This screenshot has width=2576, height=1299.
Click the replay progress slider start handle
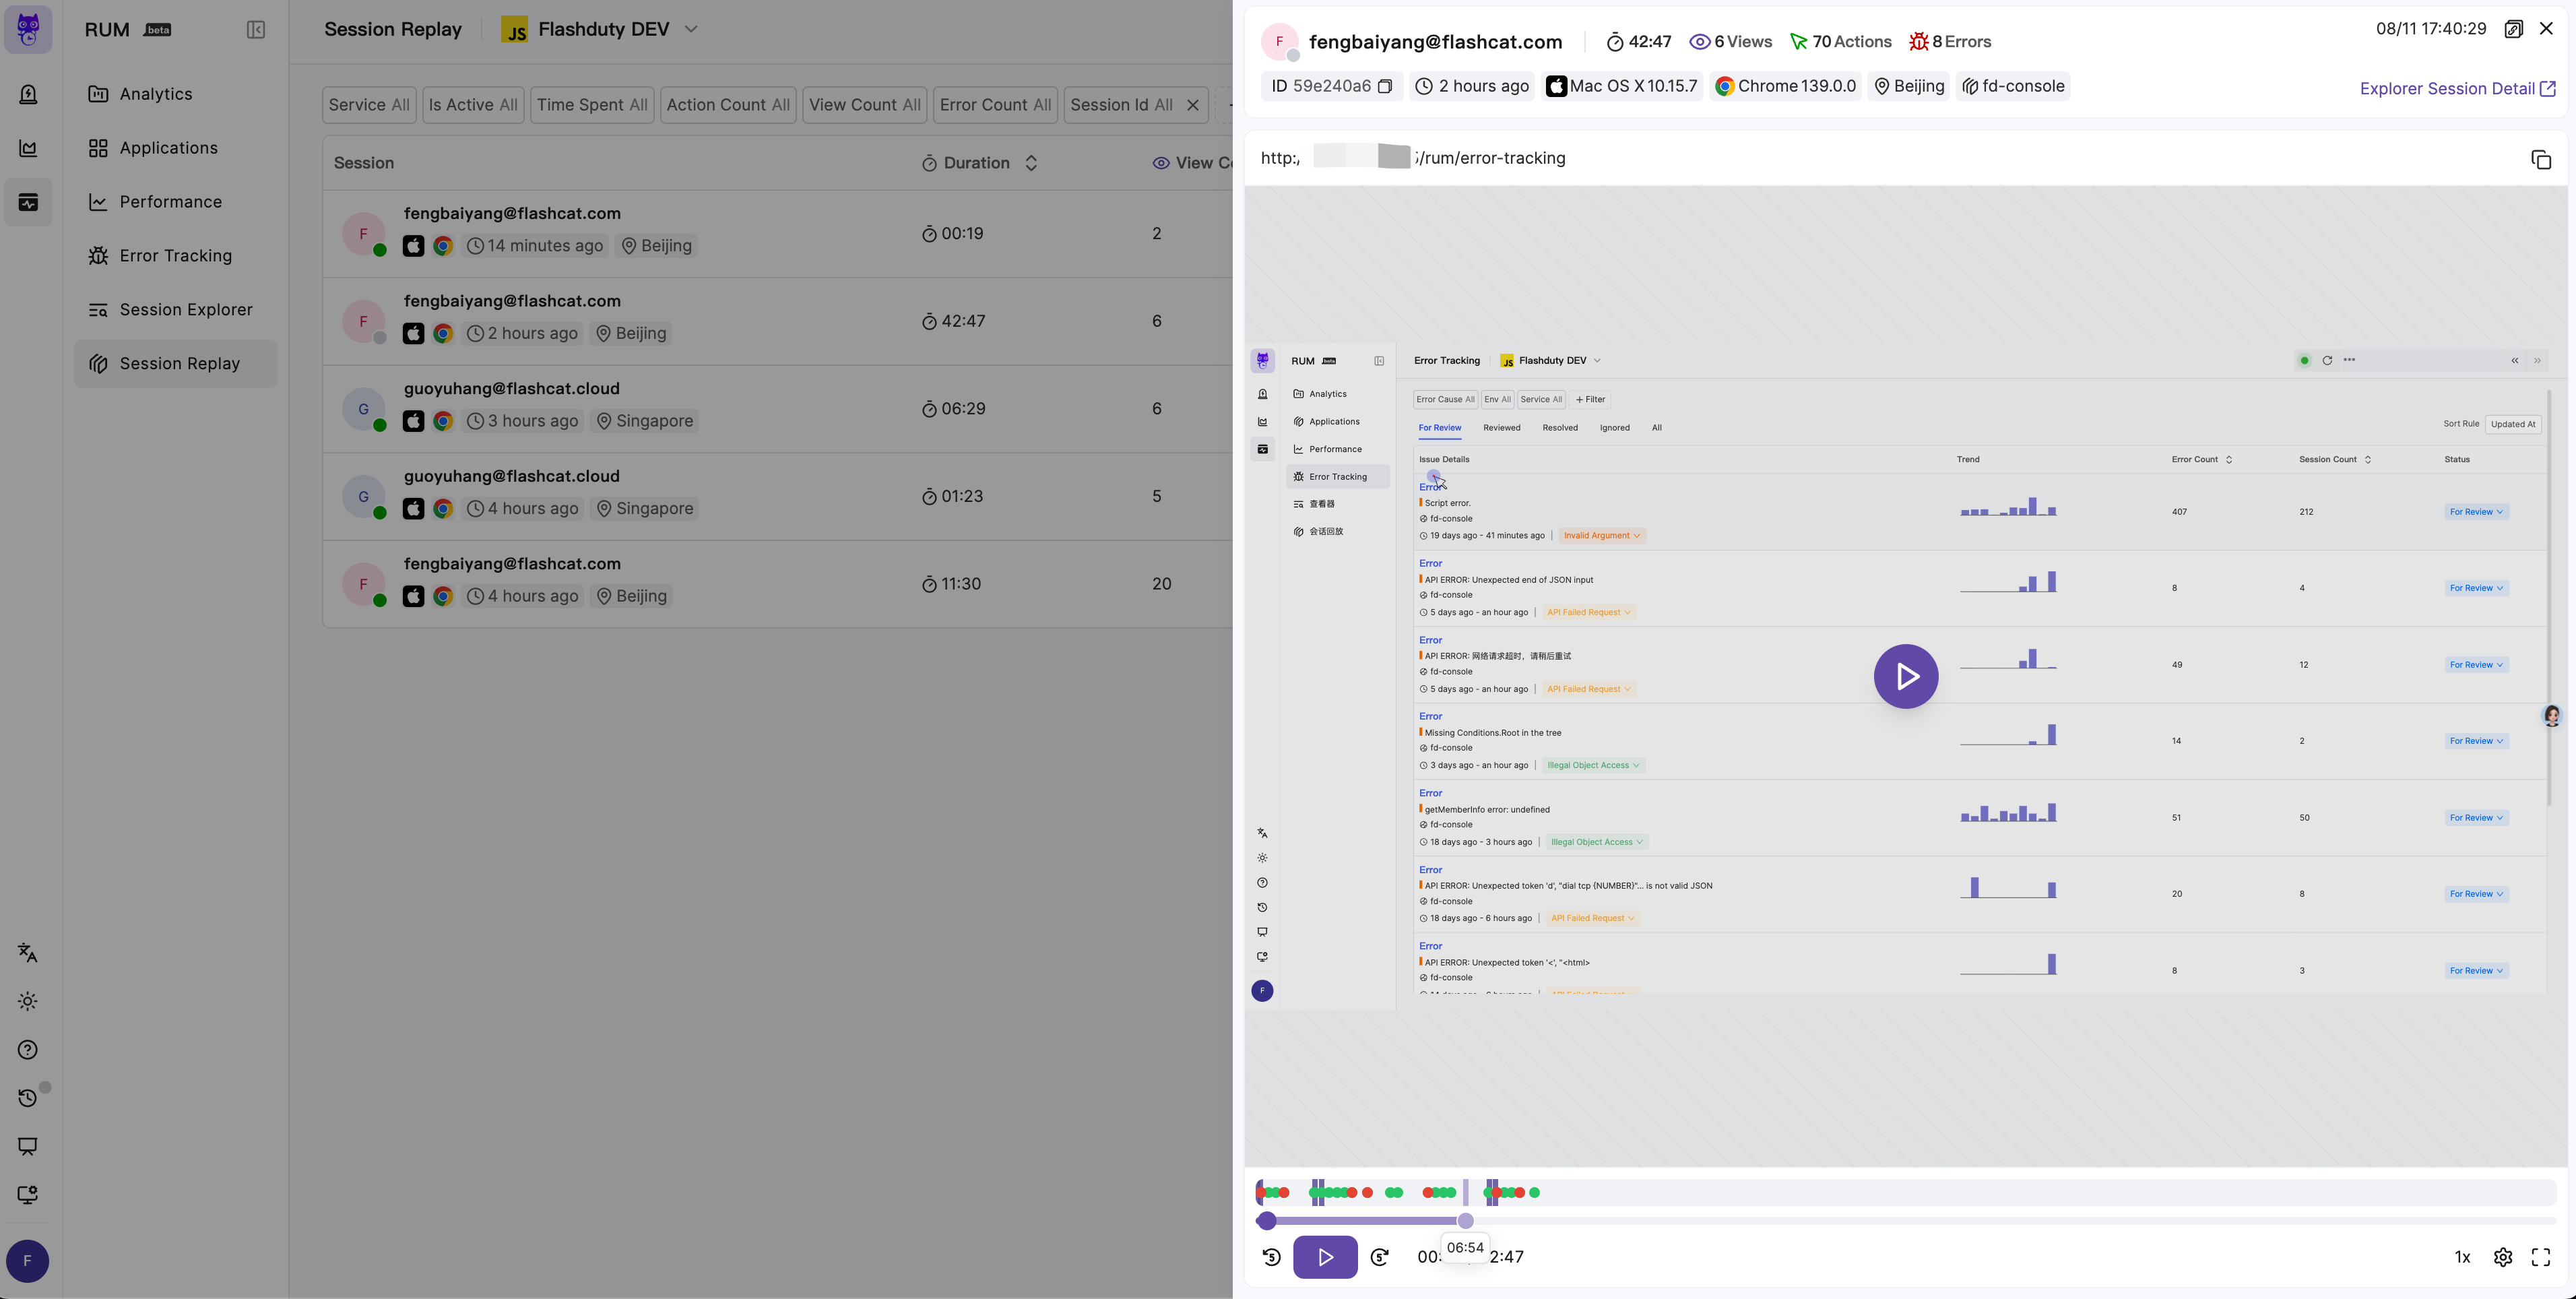coord(1266,1221)
